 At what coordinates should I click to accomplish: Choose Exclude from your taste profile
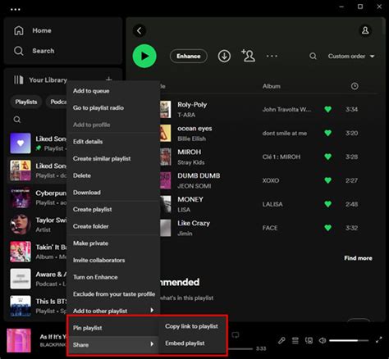113,294
